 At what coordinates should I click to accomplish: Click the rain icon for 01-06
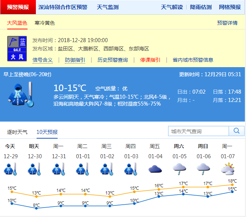(203, 169)
